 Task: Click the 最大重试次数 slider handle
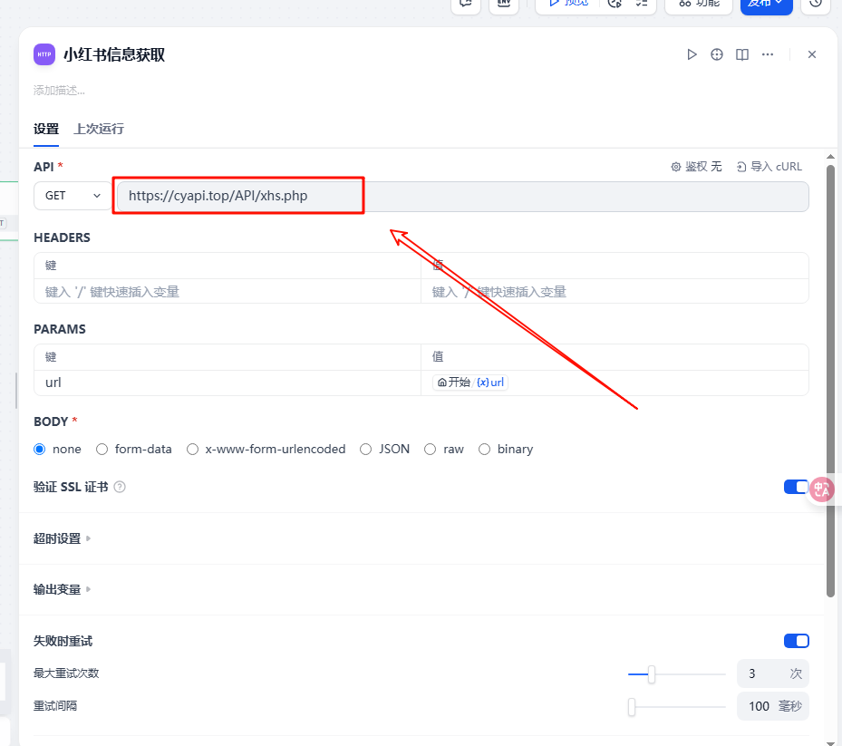tap(651, 673)
